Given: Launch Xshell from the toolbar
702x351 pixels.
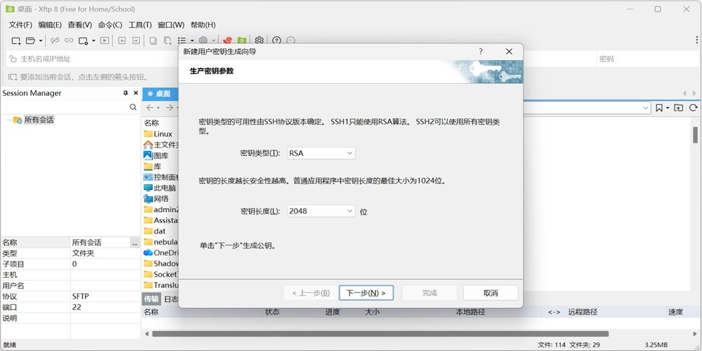Looking at the screenshot, I should [x=228, y=40].
